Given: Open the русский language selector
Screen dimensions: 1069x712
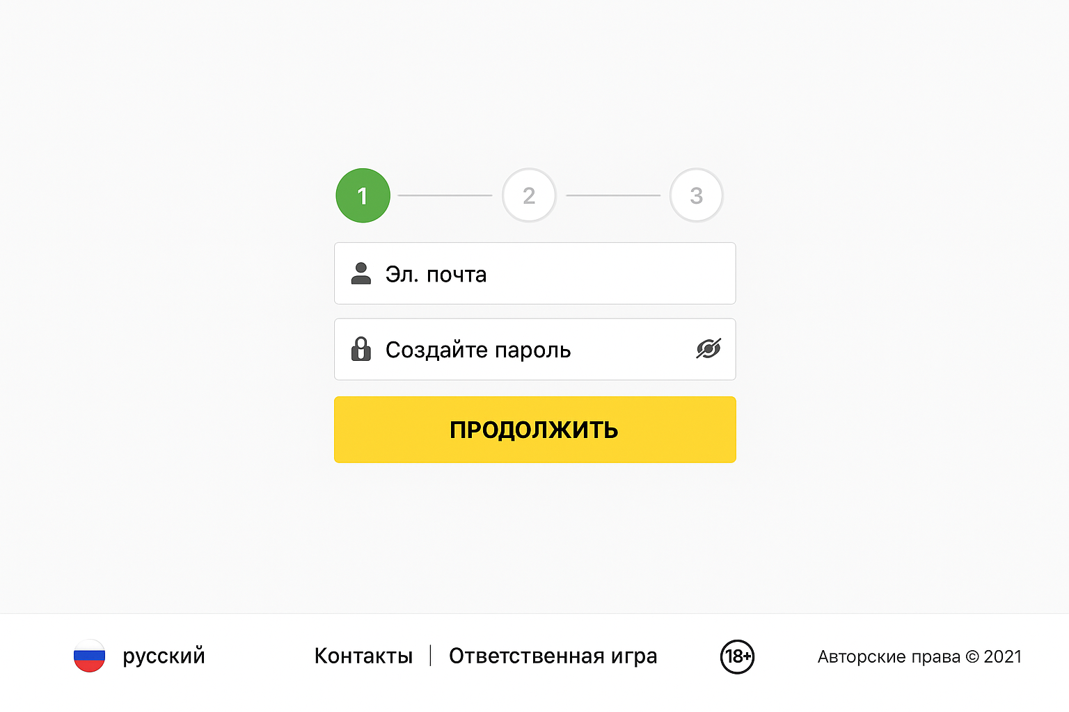Looking at the screenshot, I should (164, 656).
